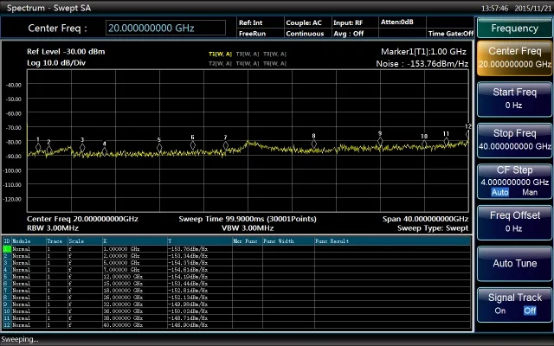Viewport: 554px width, 346px height.
Task: Click the T1[W, A] trace indicator
Action: (x=221, y=54)
